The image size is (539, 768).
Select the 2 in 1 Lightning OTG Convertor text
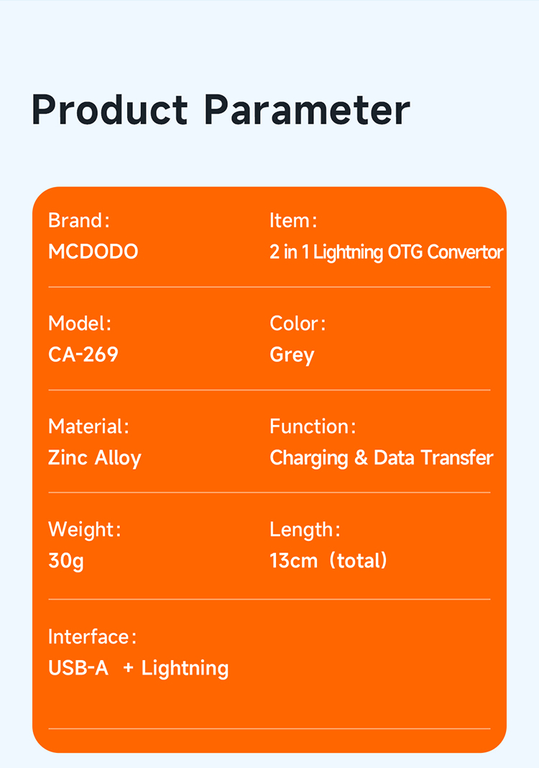[386, 252]
